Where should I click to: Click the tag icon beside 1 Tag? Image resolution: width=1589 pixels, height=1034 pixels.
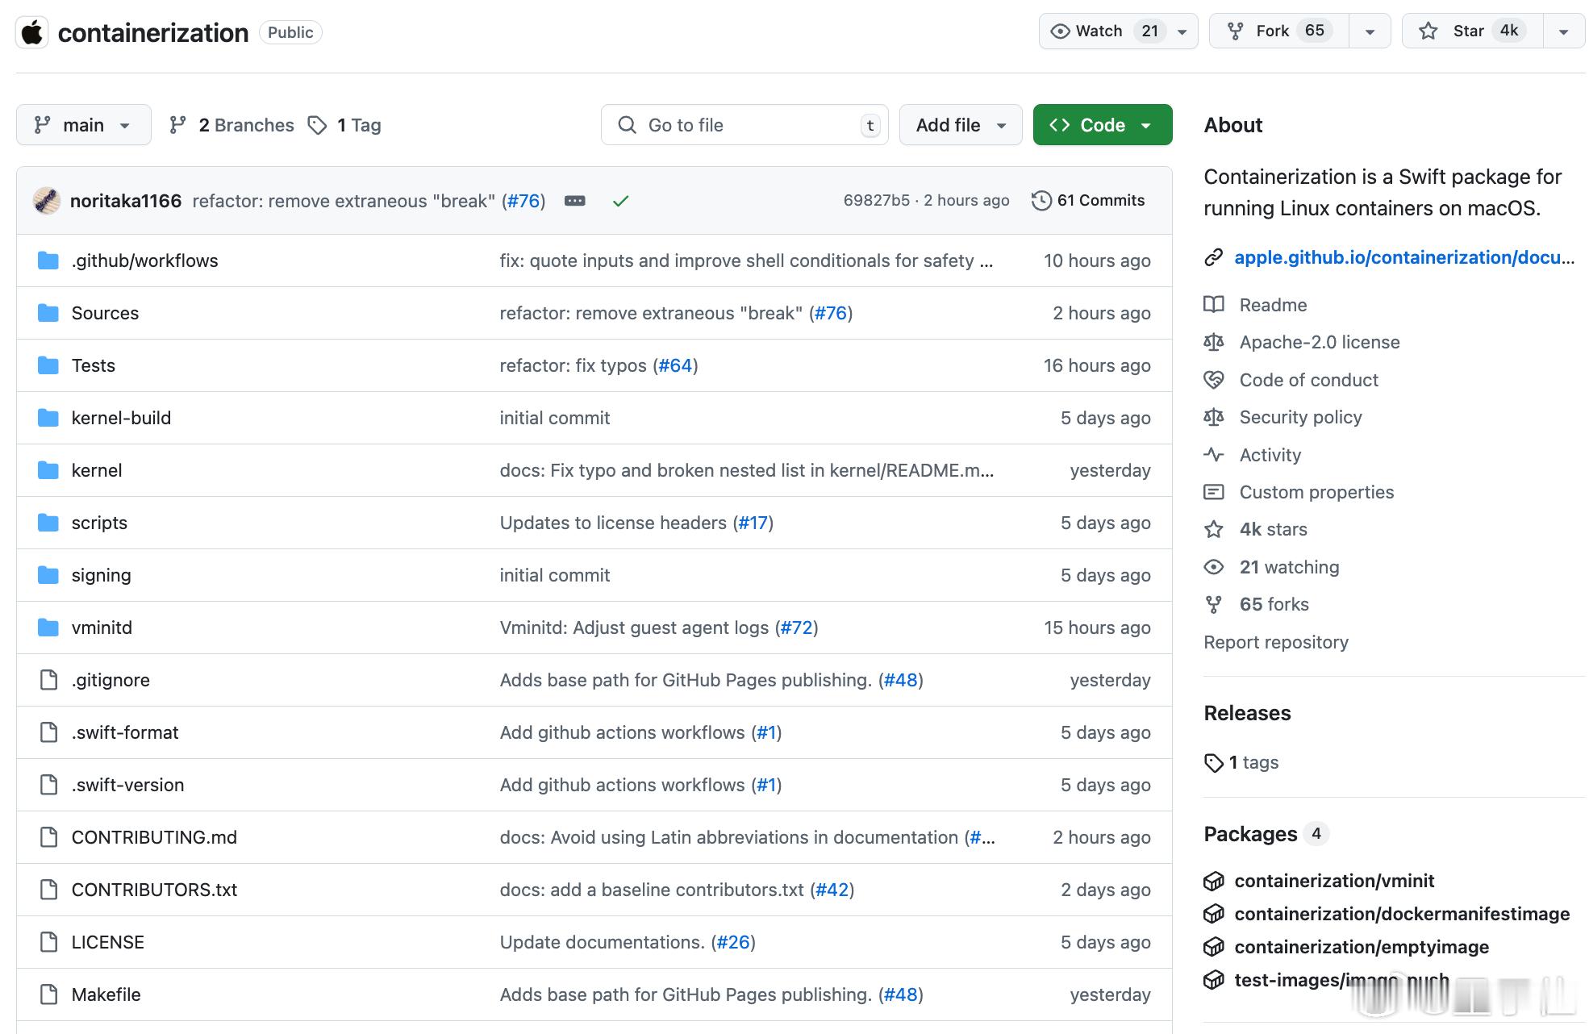coord(318,125)
